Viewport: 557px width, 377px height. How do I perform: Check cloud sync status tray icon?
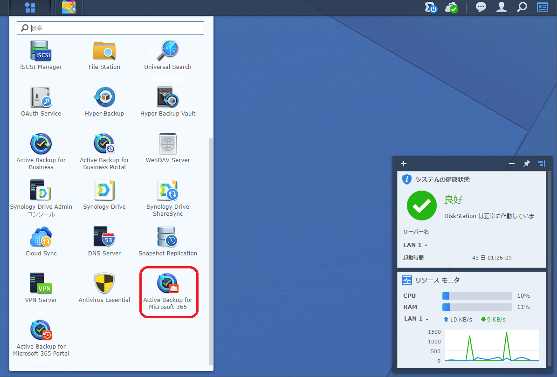452,7
